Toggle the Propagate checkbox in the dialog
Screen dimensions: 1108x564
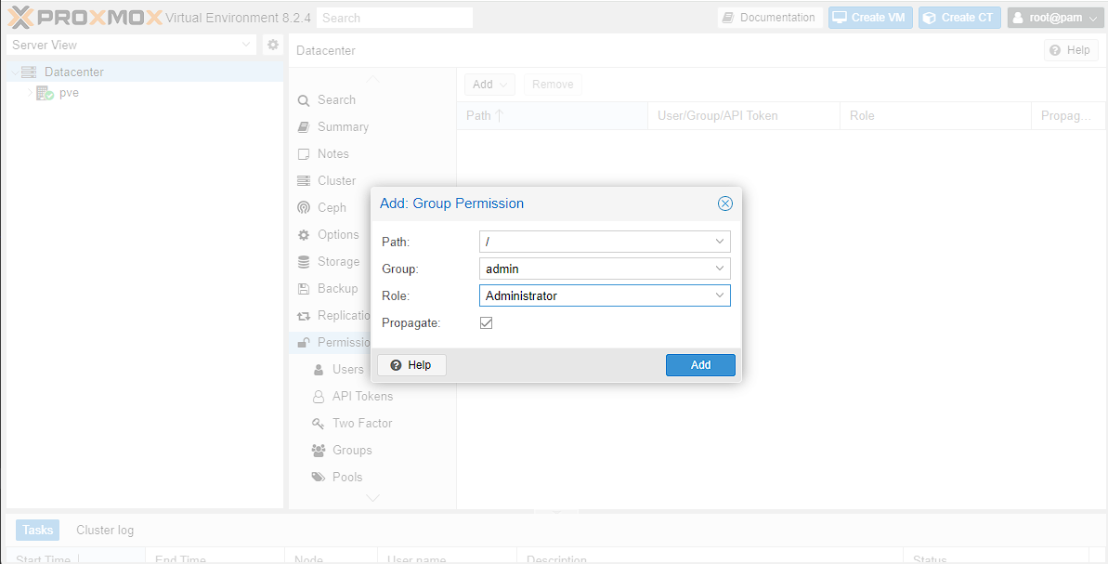point(487,322)
